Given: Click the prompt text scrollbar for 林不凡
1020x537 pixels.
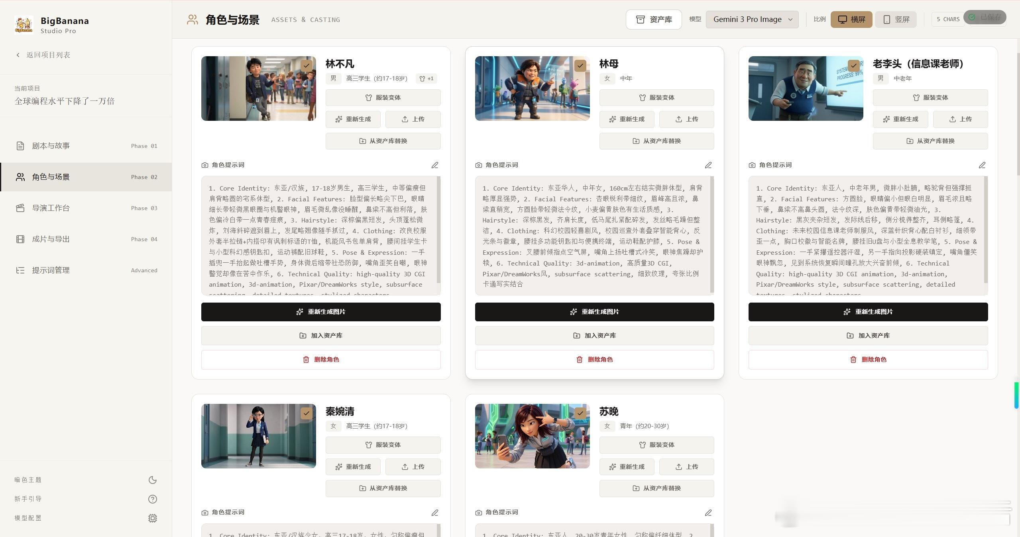Looking at the screenshot, I should pyautogui.click(x=439, y=230).
